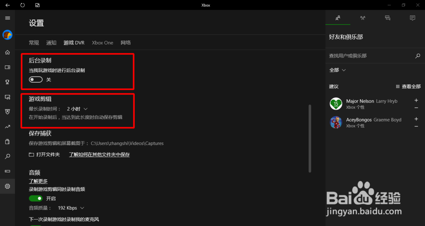This screenshot has height=226, width=425.
Task: Click the compact view icon in title bar
Action: [37, 5]
